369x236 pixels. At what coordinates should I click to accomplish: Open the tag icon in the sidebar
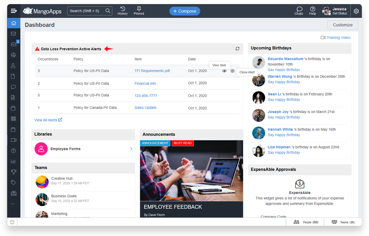coord(13,183)
